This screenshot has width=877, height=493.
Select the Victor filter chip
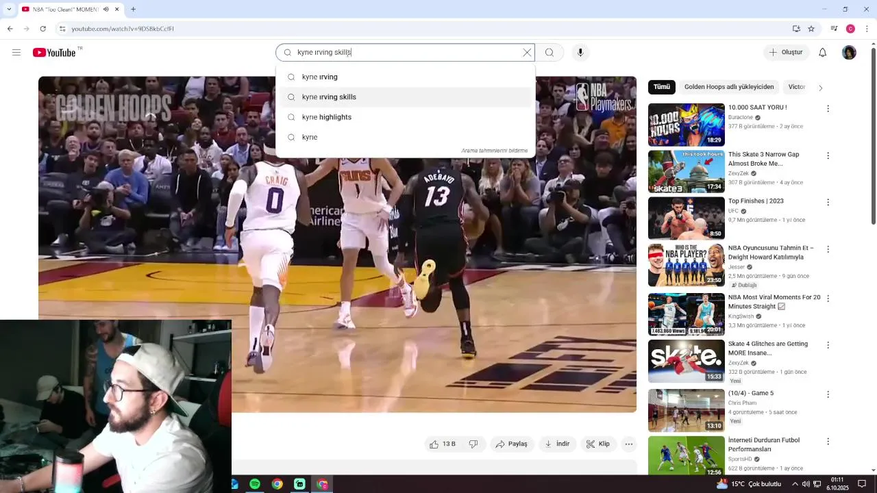coord(796,87)
